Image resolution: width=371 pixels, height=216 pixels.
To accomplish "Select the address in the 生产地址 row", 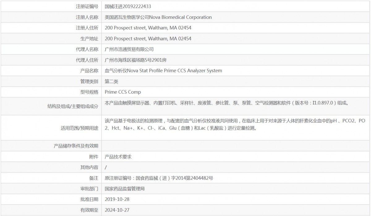I will 148,39.
